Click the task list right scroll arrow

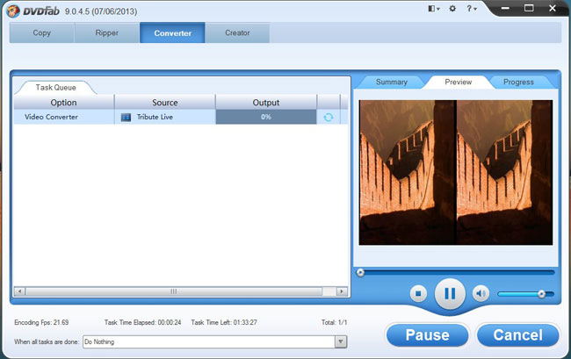coord(342,291)
